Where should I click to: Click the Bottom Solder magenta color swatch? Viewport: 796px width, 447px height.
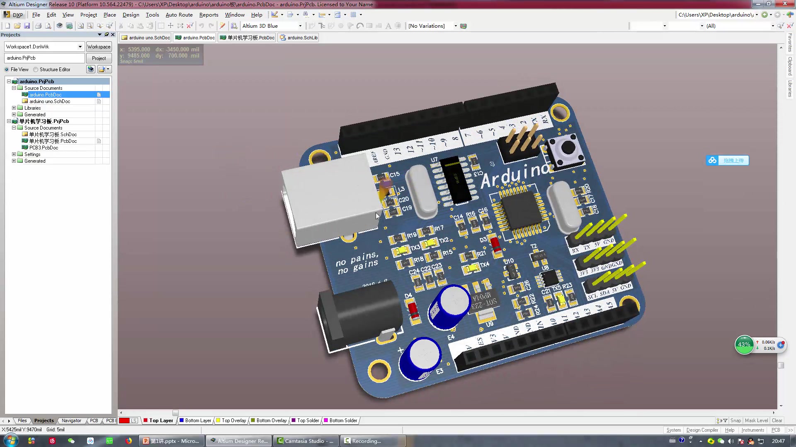pyautogui.click(x=326, y=421)
